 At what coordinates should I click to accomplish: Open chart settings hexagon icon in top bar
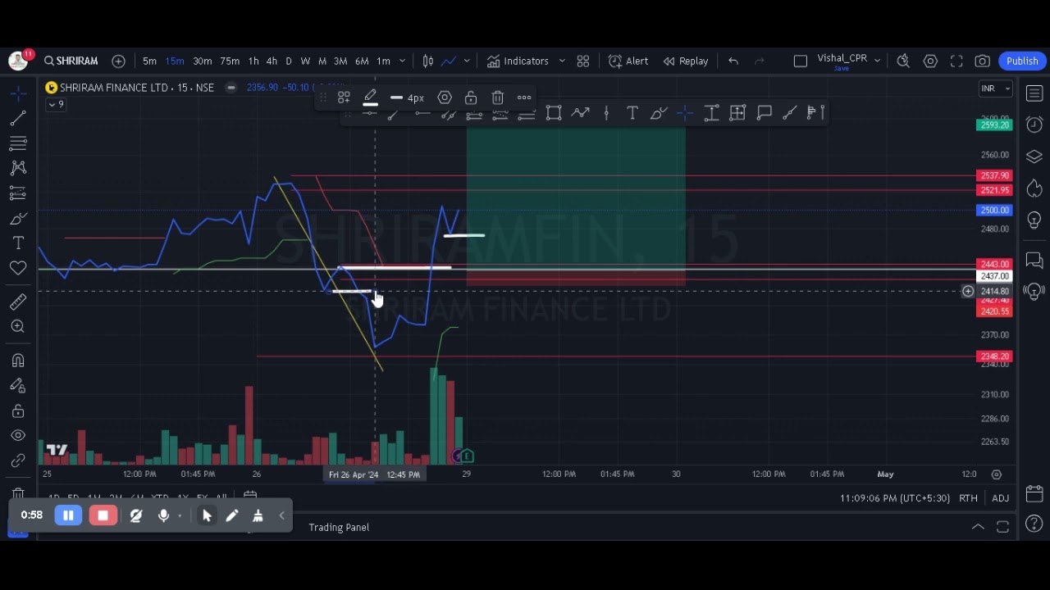[930, 61]
